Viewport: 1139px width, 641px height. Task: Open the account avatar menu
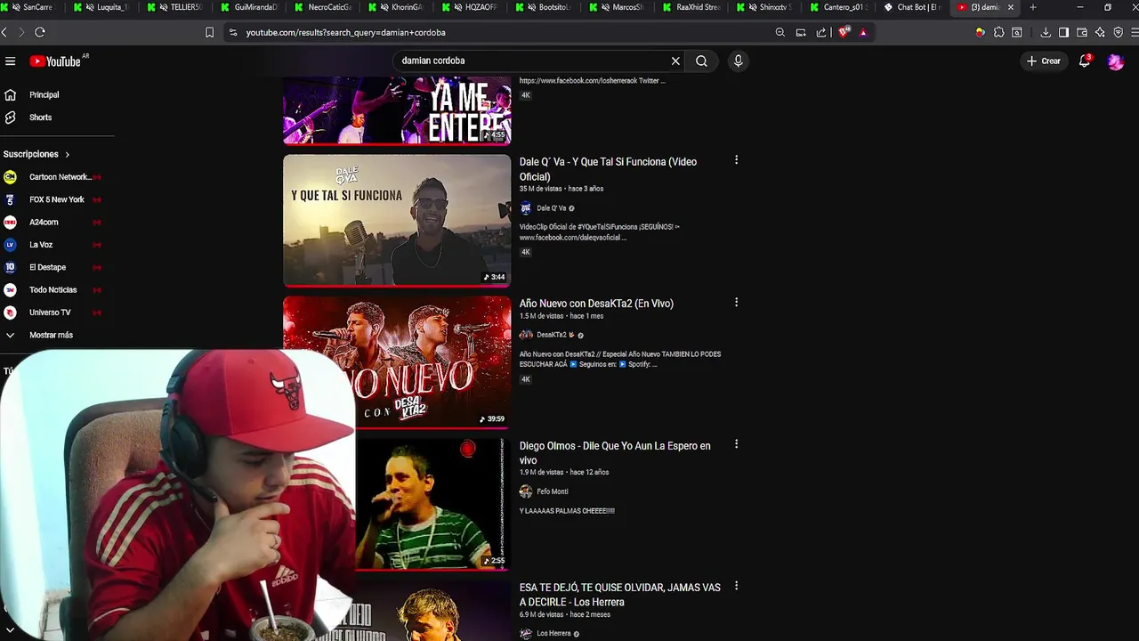coord(1115,61)
